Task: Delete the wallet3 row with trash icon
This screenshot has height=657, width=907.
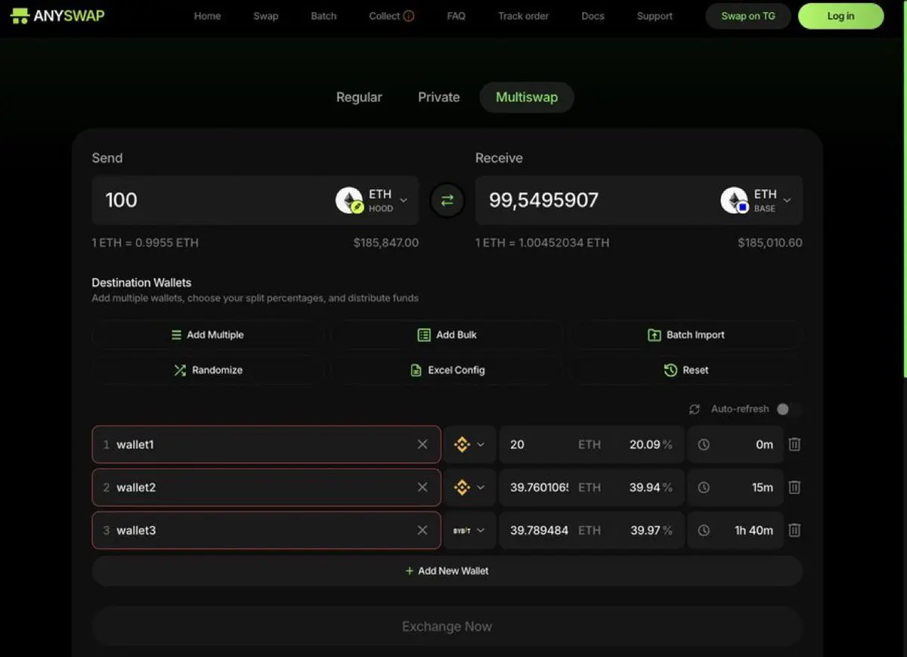Action: click(x=794, y=530)
